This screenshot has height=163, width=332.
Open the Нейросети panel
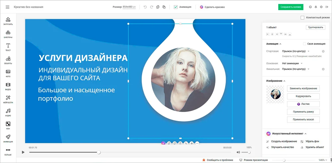[x=8, y=99]
